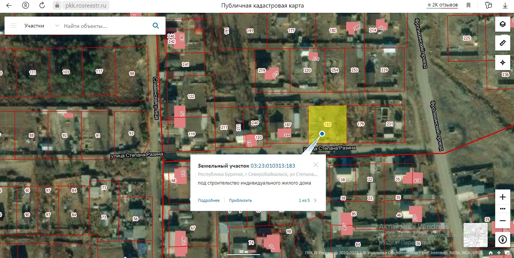This screenshot has width=514, height=258.
Task: Click parcel label 229
Action: tap(384, 70)
